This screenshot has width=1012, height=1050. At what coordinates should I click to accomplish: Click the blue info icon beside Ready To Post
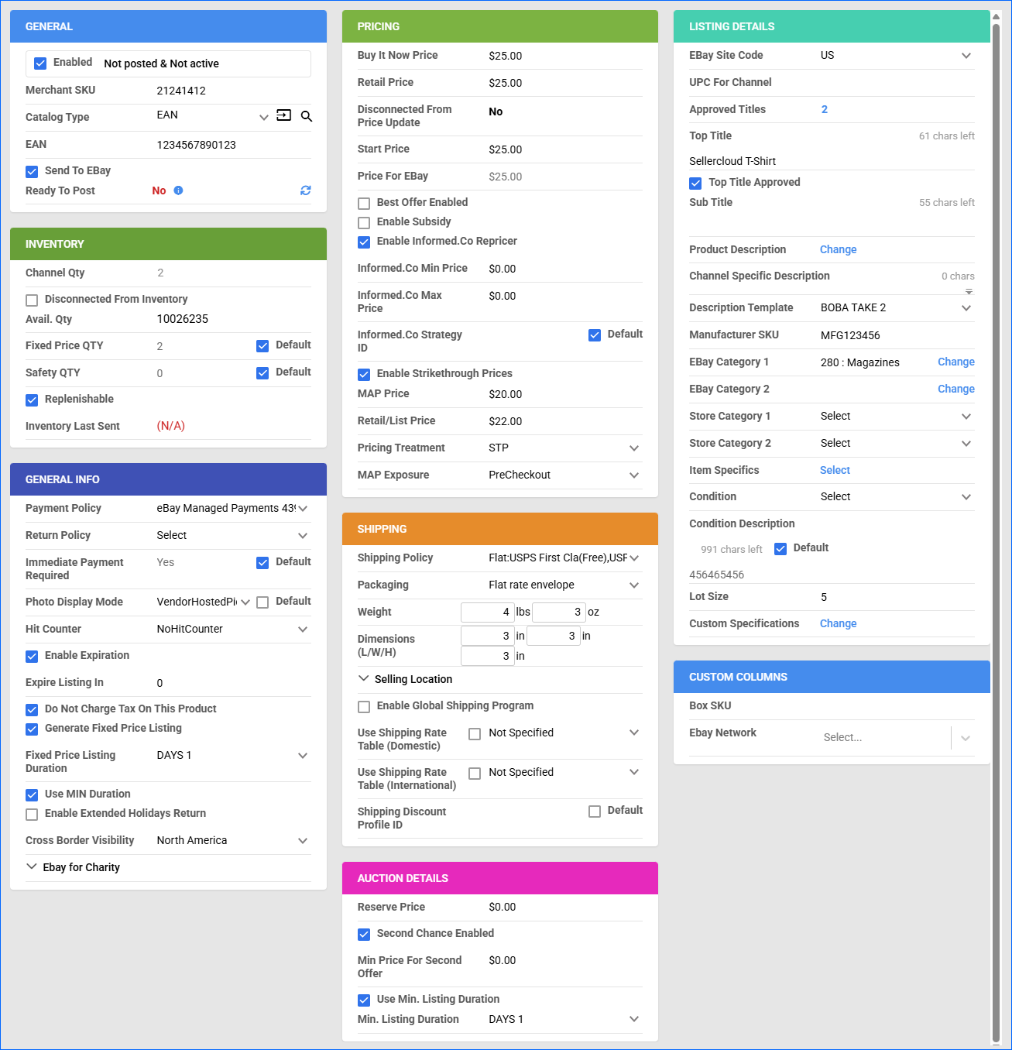[x=178, y=190]
